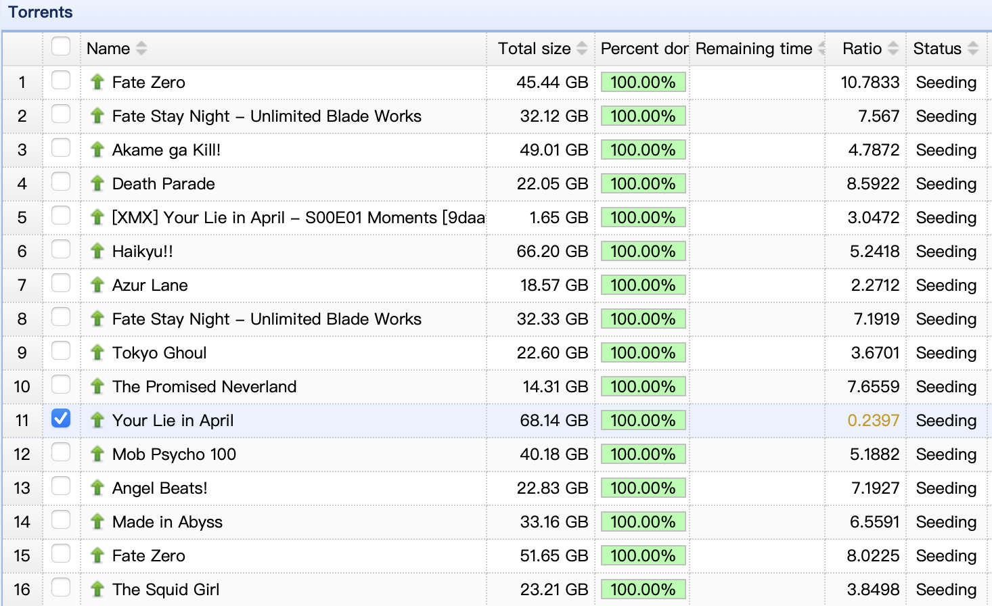Click row number 13 cell
This screenshot has width=992, height=606.
(x=22, y=488)
